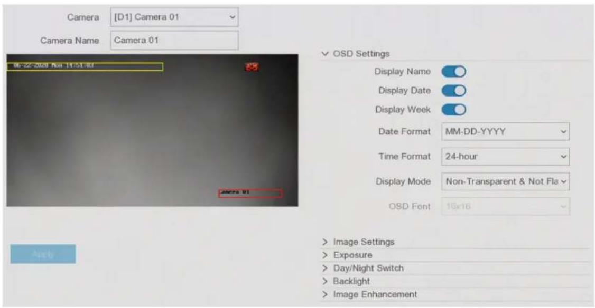Open the Time Format dropdown
Image resolution: width=595 pixels, height=308 pixels.
pos(505,157)
